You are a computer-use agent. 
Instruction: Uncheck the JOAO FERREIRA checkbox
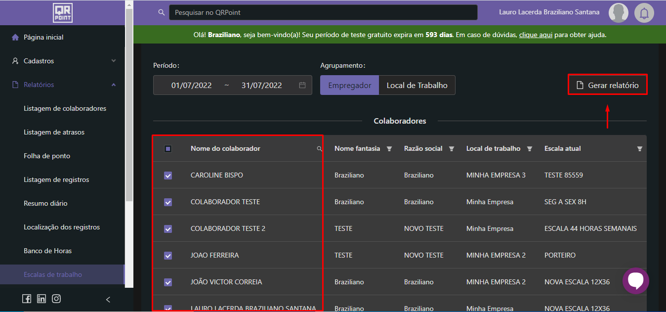click(168, 256)
